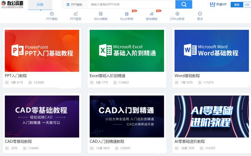The width and height of the screenshot is (251, 156).
Task: Open the AI零基础进阶教程 thumbnail
Action: click(x=212, y=116)
